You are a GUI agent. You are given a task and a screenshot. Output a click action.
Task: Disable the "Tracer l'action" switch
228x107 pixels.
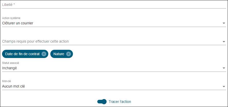click(x=102, y=102)
